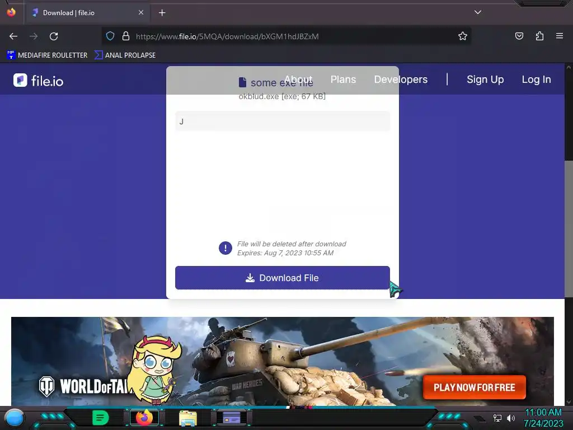Open the extensions puzzle icon
573x430 pixels.
click(x=539, y=36)
